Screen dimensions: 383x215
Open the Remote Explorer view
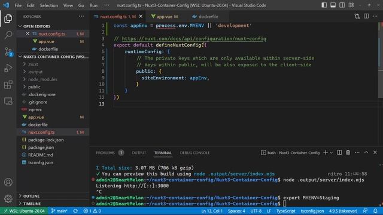(x=8, y=101)
